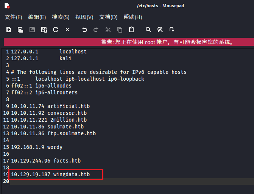Click the copy icon in the toolbar

point(120,30)
